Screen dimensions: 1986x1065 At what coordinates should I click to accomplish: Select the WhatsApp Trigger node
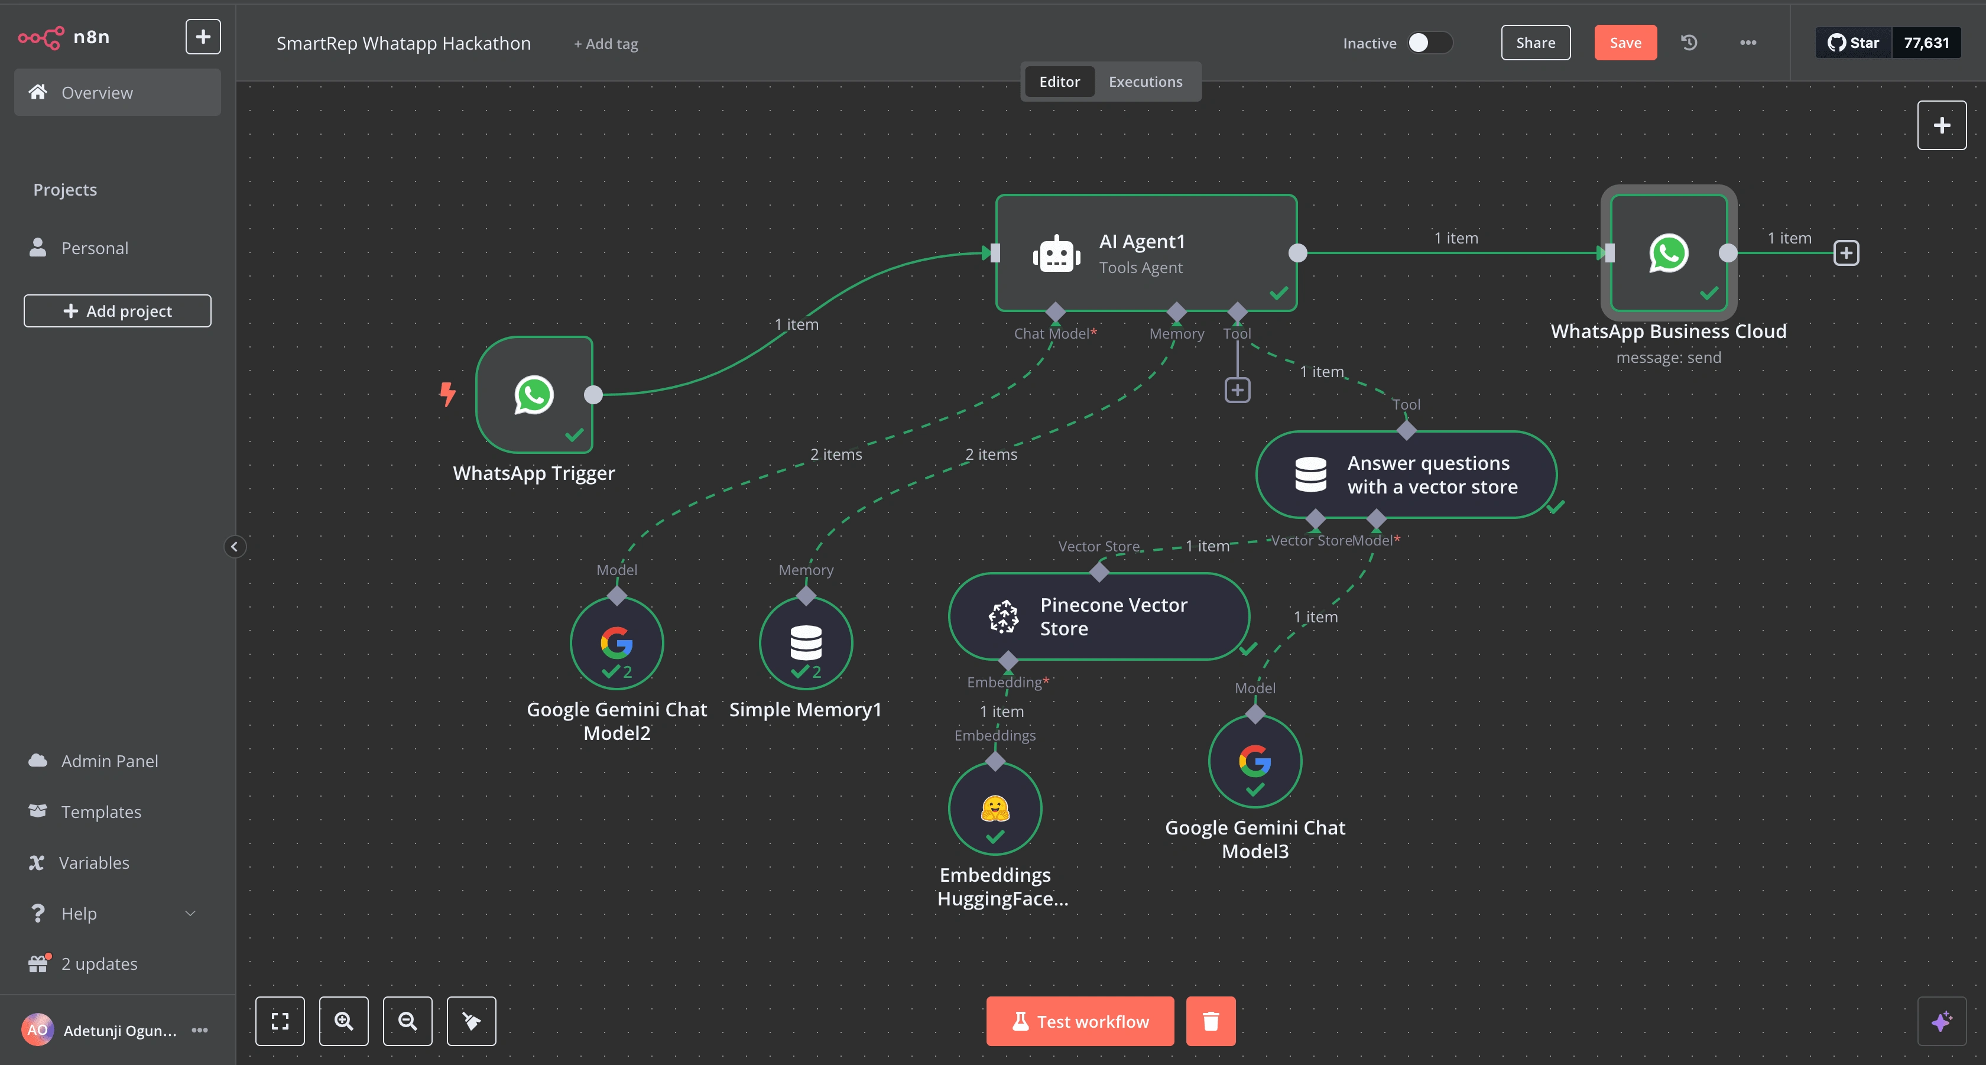(534, 395)
